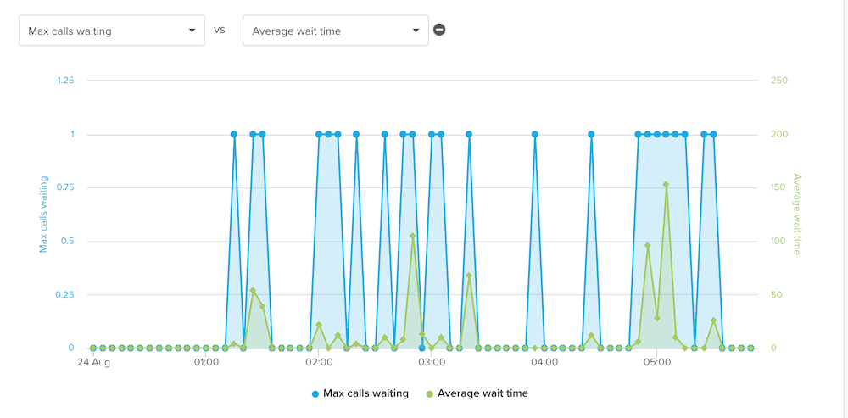Click the 1.25 left axis label
The height and width of the screenshot is (418, 848).
[64, 80]
